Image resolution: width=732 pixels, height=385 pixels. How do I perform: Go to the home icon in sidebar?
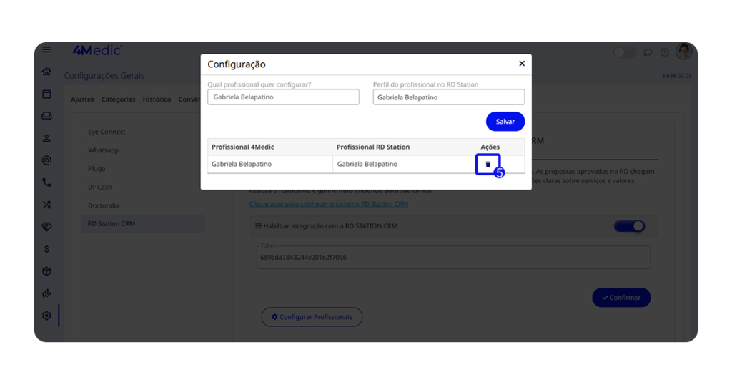tap(46, 72)
